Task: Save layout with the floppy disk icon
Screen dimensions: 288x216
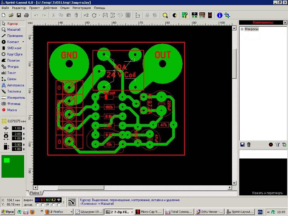Action: tap(19, 15)
